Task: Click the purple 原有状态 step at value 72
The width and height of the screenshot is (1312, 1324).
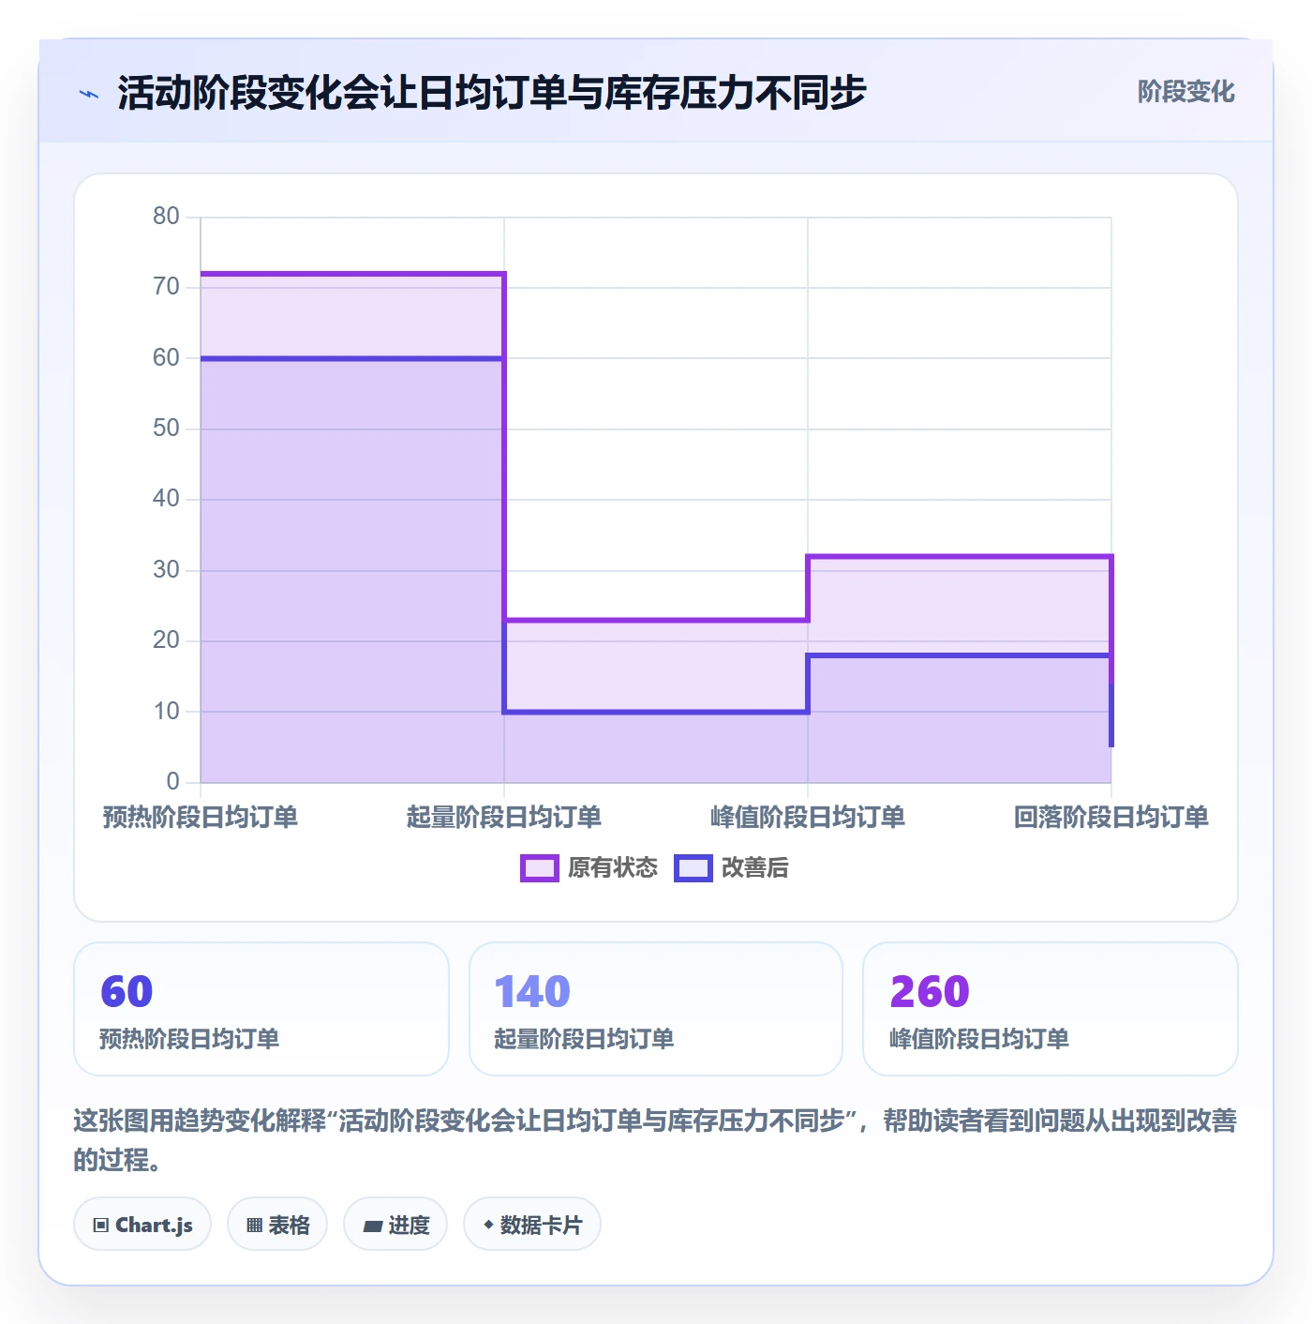Action: click(x=352, y=274)
